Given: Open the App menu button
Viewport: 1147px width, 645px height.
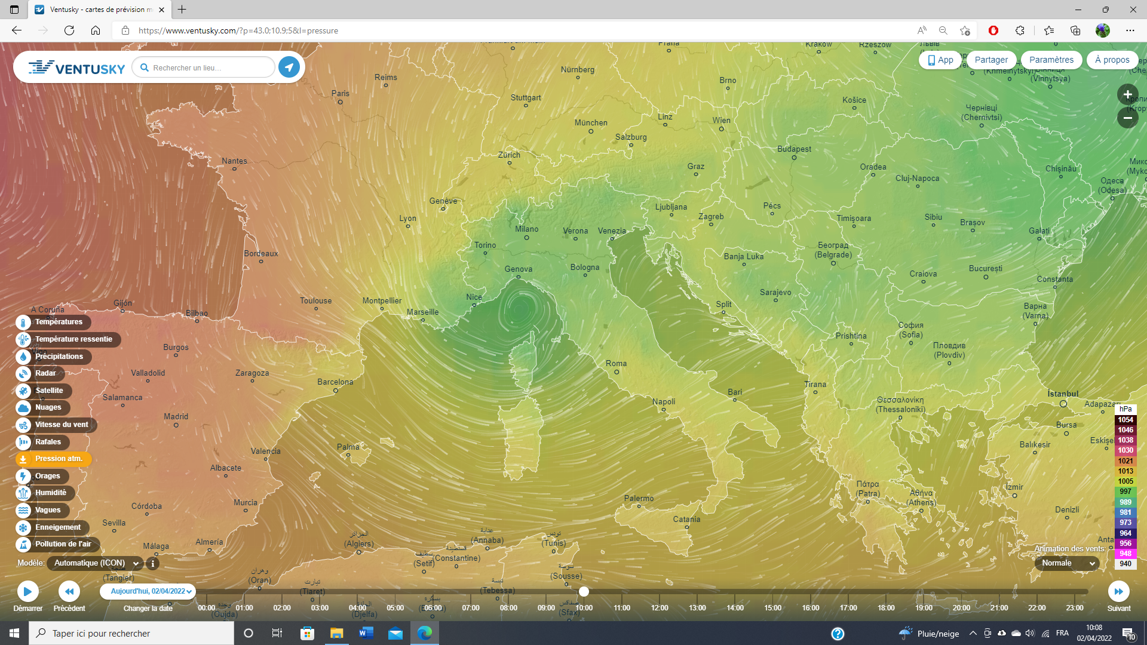Looking at the screenshot, I should pos(940,60).
